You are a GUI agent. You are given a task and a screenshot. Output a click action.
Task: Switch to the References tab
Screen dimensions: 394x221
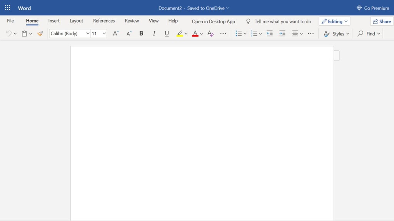tap(104, 21)
